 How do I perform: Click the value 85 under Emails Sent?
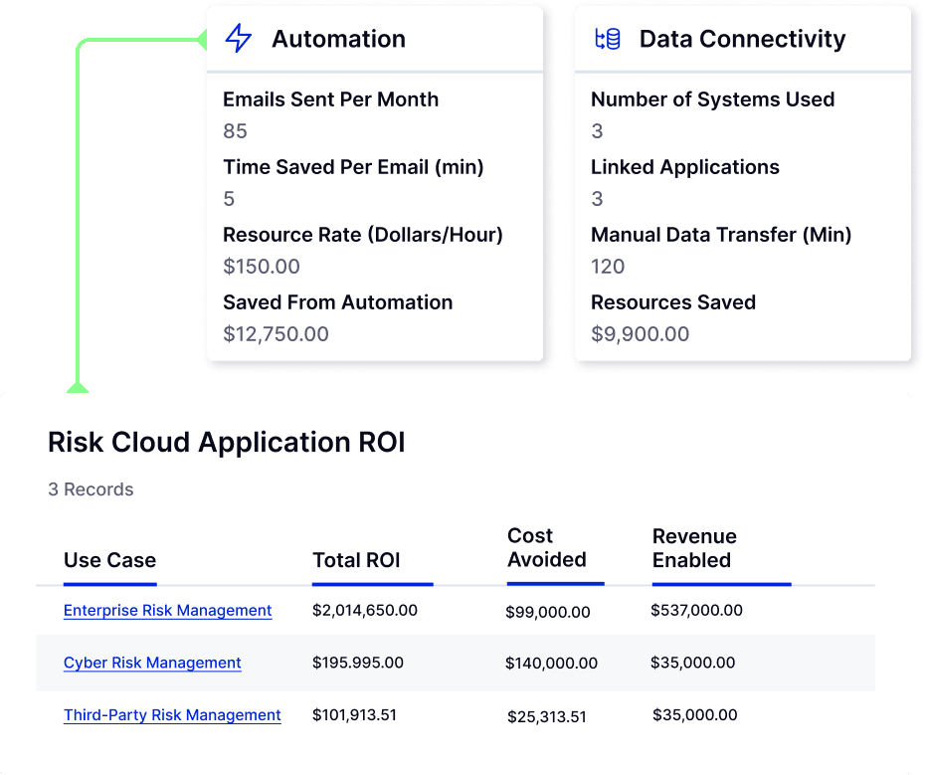tap(235, 131)
